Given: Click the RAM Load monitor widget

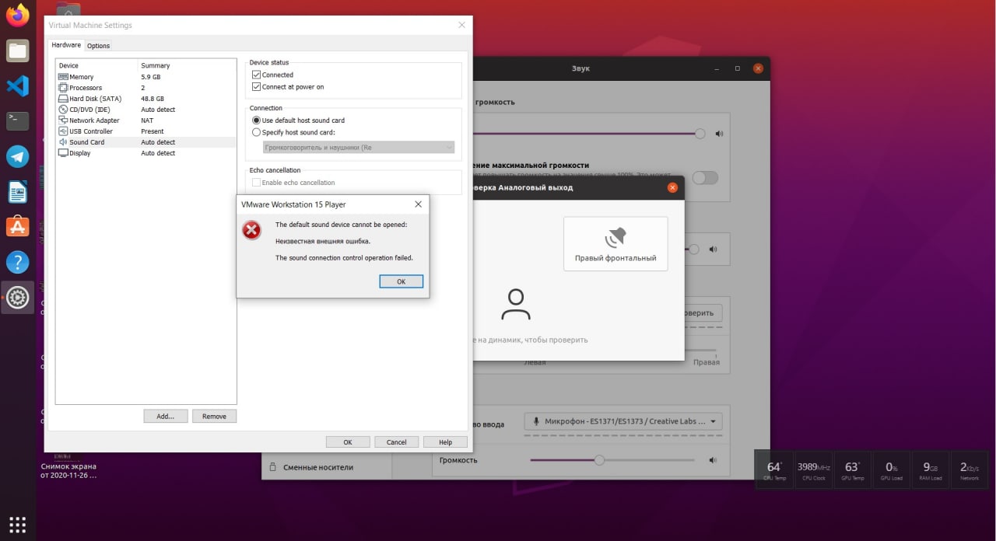Looking at the screenshot, I should coord(931,470).
